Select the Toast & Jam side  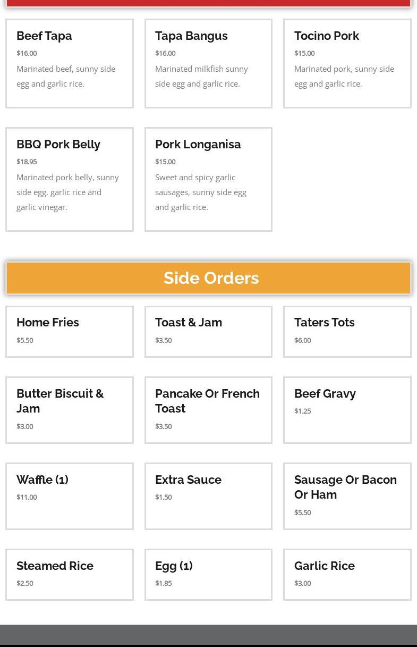point(189,323)
